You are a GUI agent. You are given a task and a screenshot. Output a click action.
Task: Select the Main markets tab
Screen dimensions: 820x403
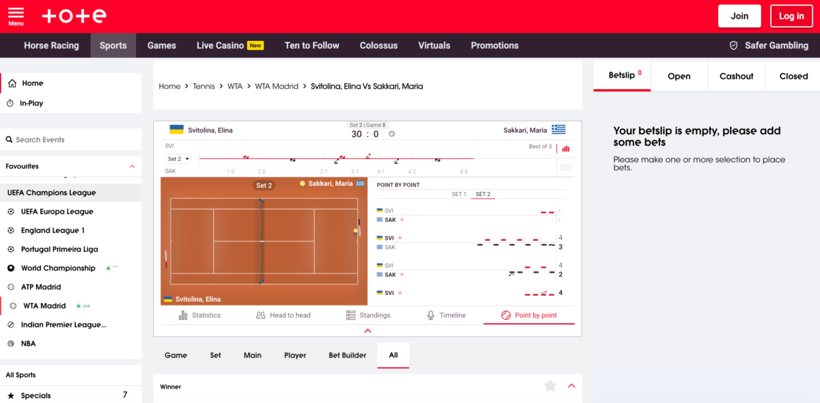253,355
